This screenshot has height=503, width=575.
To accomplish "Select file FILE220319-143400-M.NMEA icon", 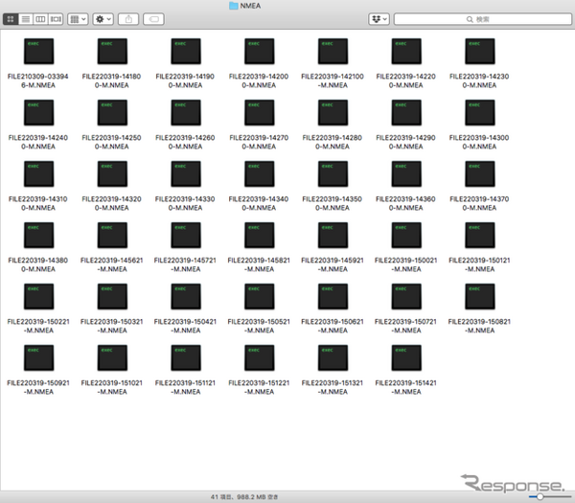I will [x=260, y=173].
